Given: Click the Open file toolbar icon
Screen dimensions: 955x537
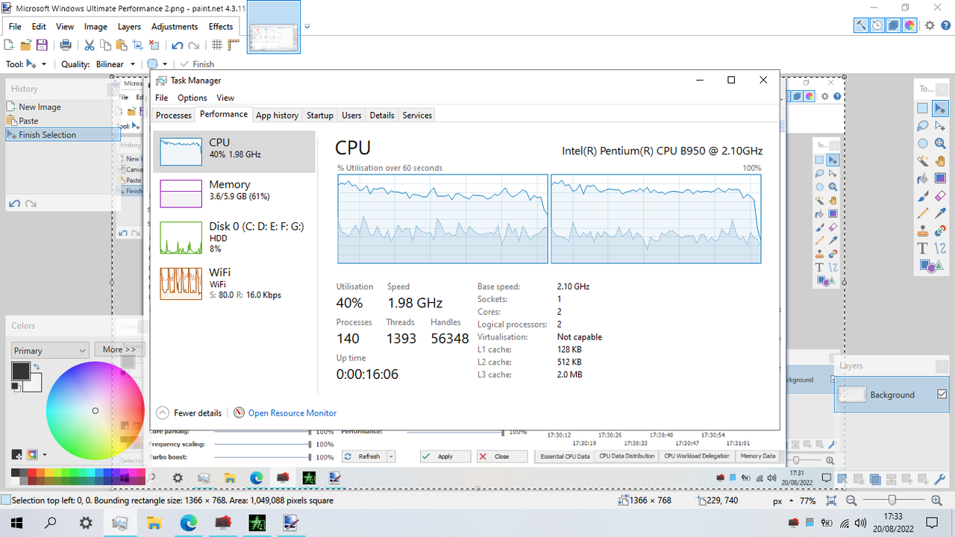Looking at the screenshot, I should 26,45.
